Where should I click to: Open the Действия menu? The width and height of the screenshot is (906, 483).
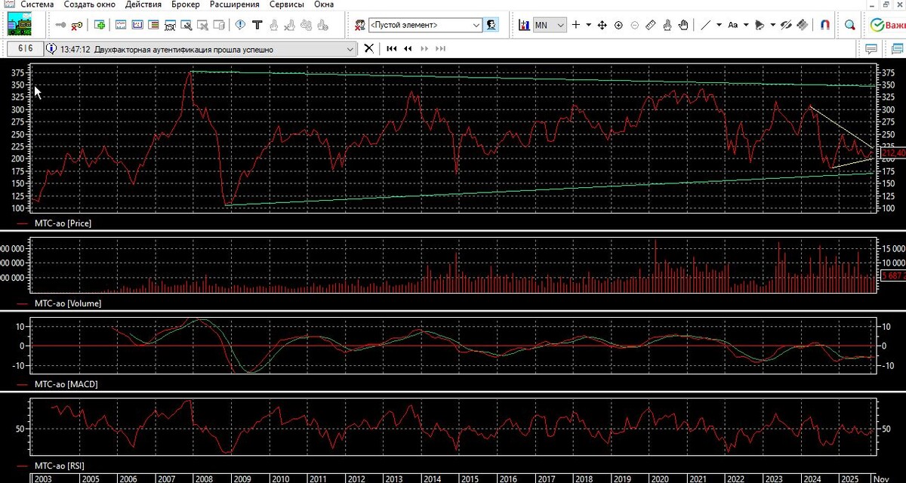143,5
